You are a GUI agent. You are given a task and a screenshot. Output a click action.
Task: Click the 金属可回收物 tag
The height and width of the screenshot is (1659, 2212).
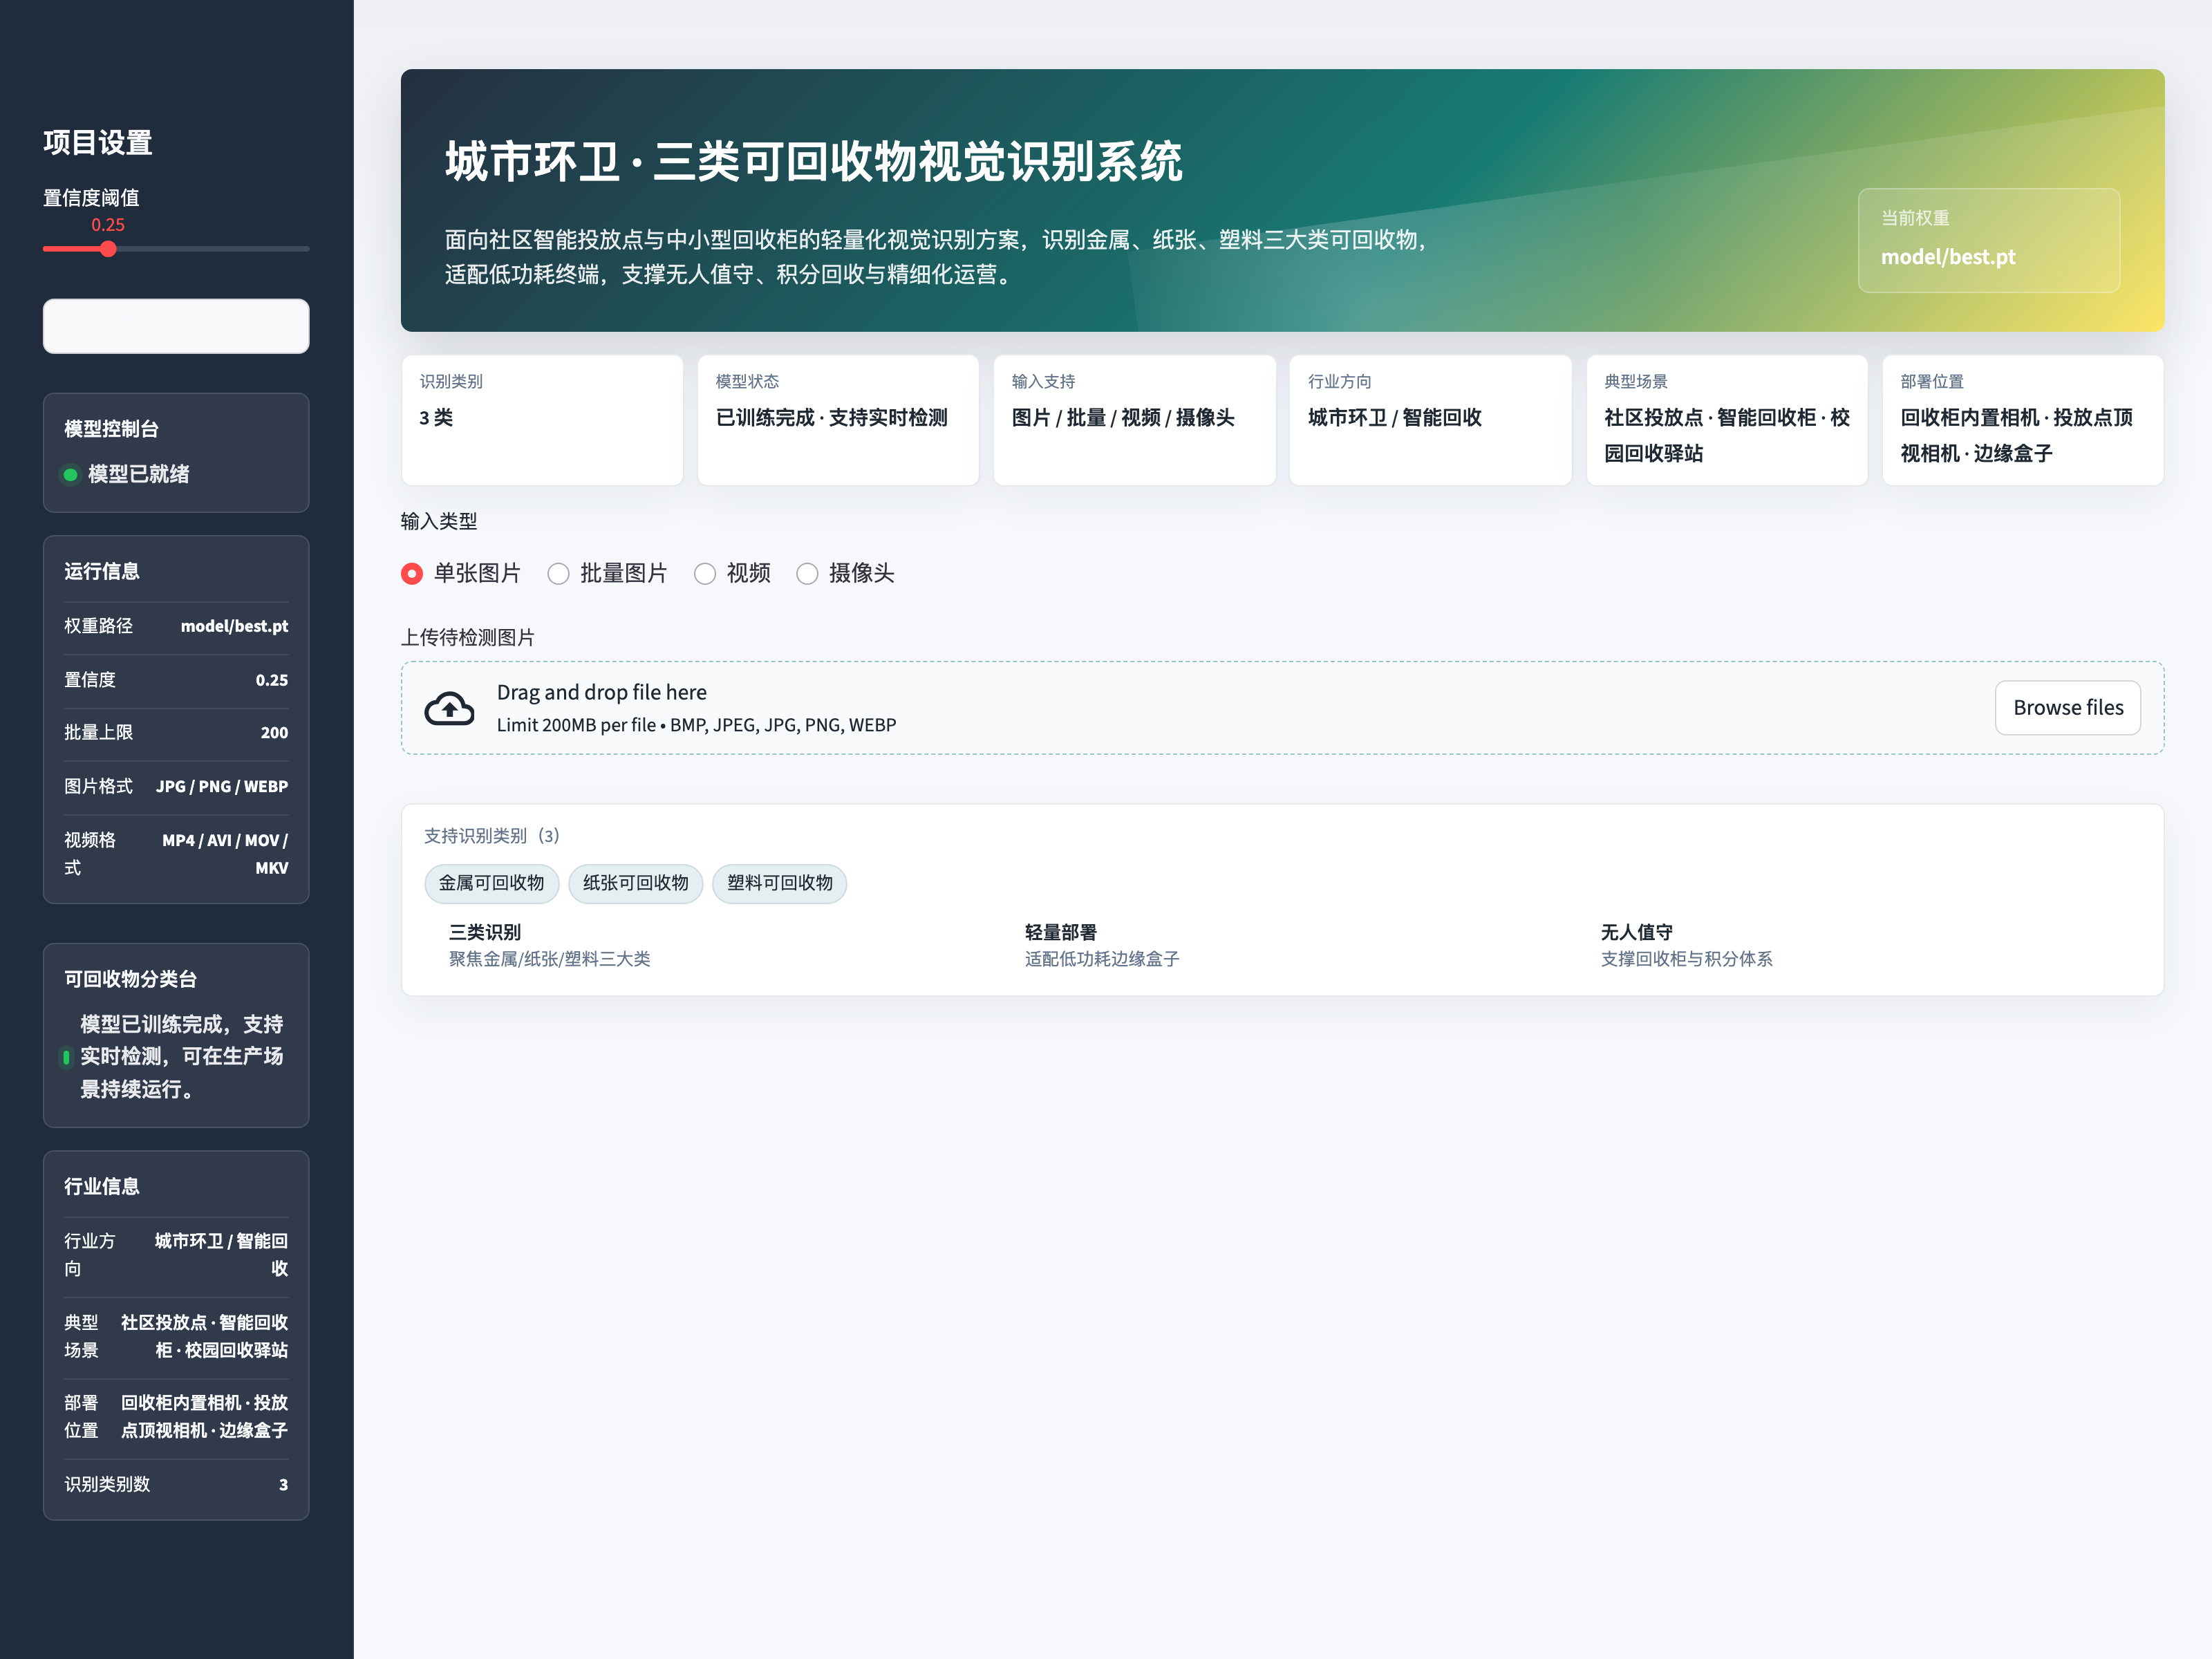point(491,884)
